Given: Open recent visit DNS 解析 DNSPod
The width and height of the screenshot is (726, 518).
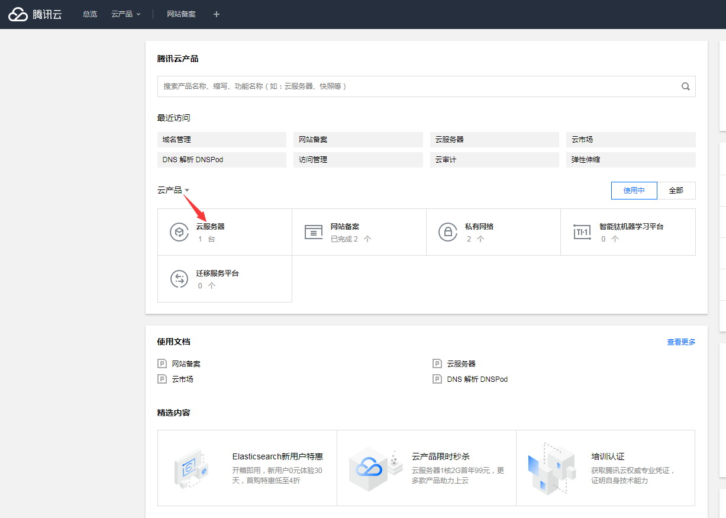Looking at the screenshot, I should pyautogui.click(x=222, y=160).
